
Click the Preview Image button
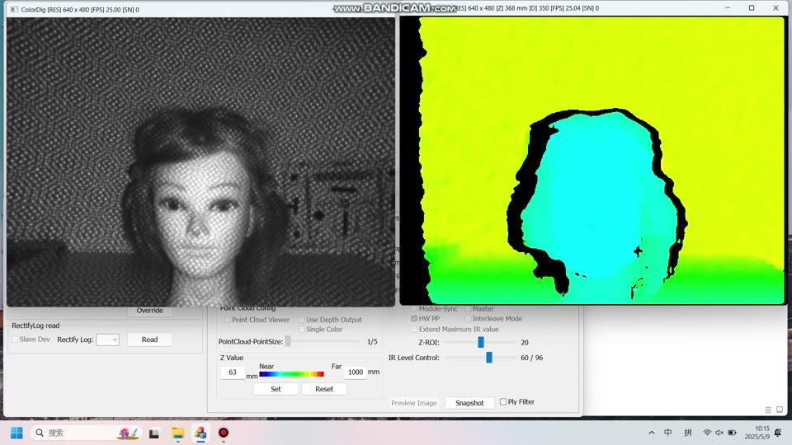point(413,403)
